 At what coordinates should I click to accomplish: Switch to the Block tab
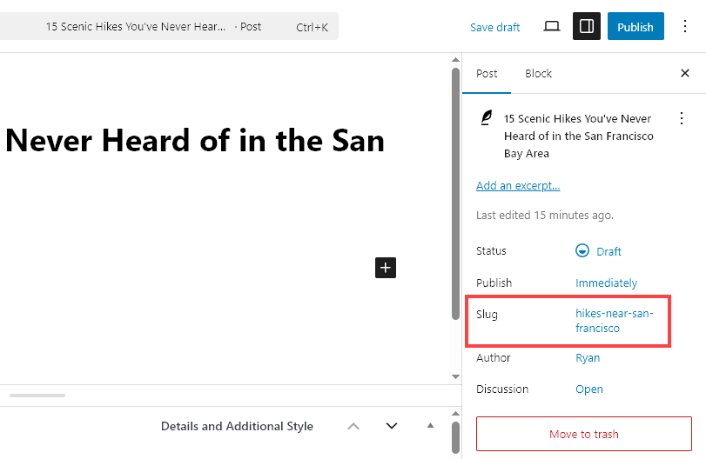(x=538, y=74)
